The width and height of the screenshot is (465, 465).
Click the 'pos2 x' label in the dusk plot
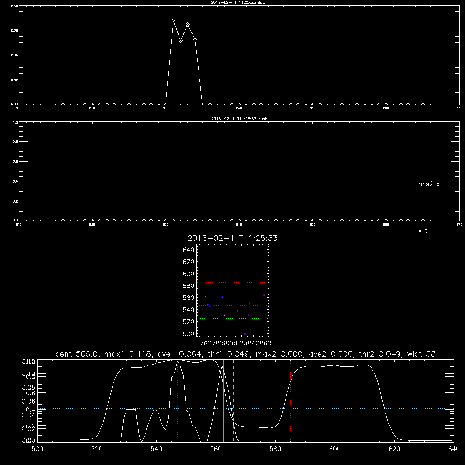click(x=429, y=184)
